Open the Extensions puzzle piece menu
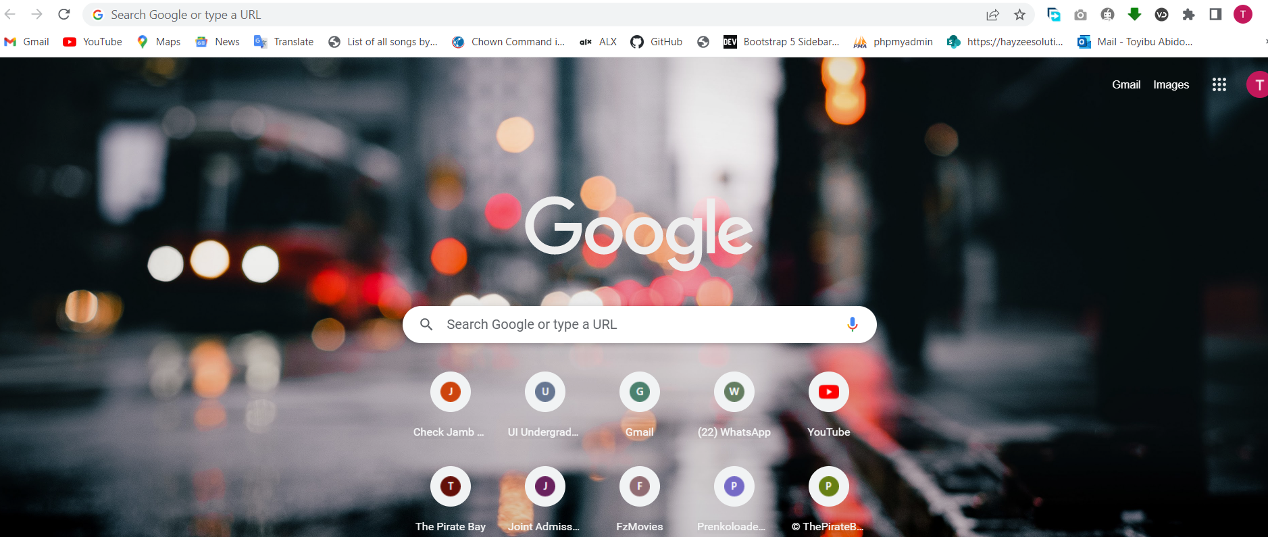 pos(1188,14)
